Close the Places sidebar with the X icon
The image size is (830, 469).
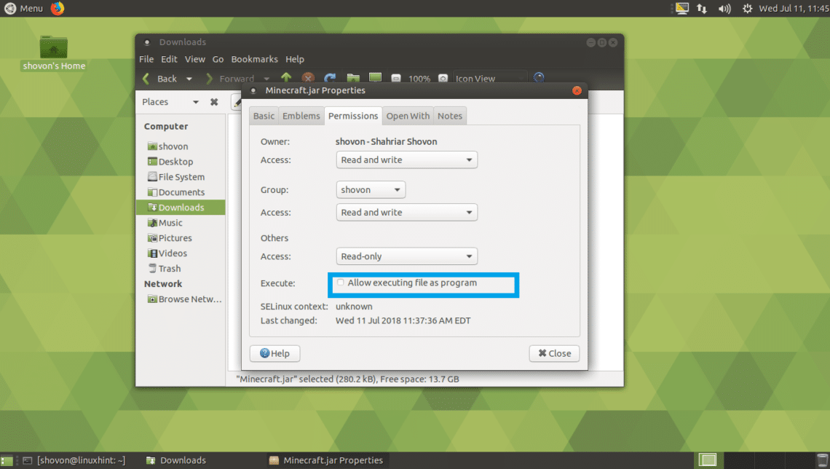coord(214,102)
